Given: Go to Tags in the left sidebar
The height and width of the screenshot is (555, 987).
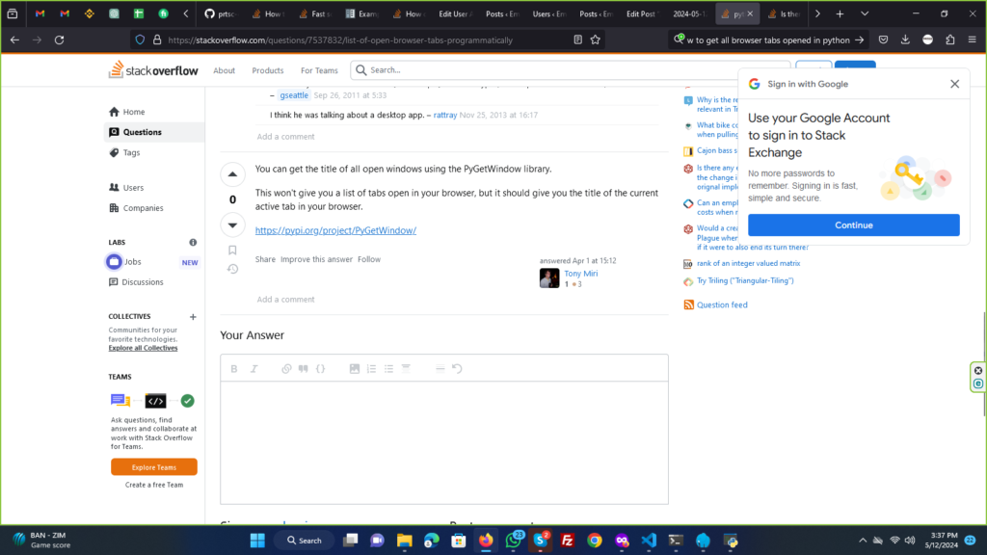Looking at the screenshot, I should (131, 152).
